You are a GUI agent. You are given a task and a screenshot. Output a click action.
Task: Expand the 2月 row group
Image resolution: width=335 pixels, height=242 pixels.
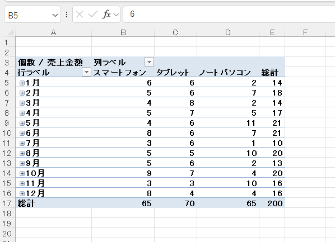pos(22,93)
